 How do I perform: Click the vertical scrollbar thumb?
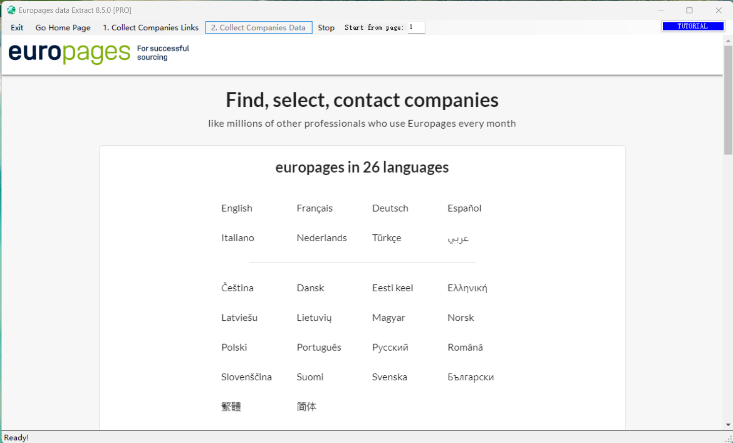728,99
